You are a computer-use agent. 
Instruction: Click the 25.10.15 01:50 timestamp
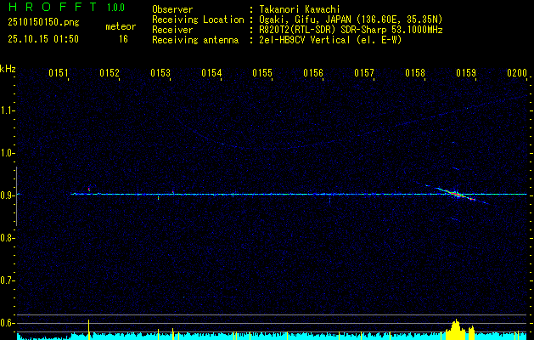pyautogui.click(x=42, y=38)
